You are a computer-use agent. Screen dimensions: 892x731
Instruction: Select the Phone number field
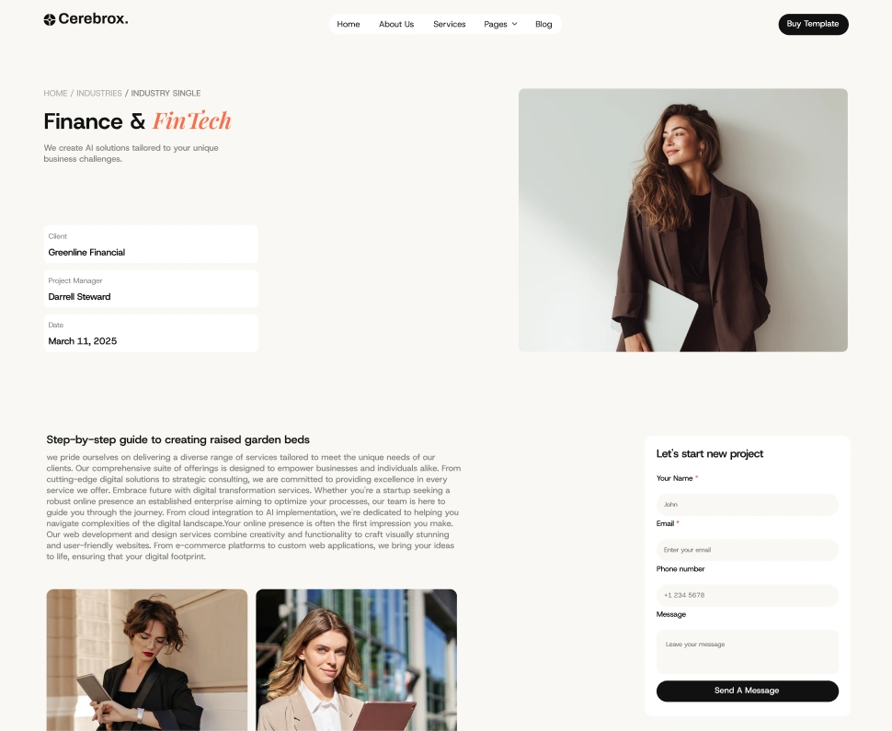coord(747,596)
